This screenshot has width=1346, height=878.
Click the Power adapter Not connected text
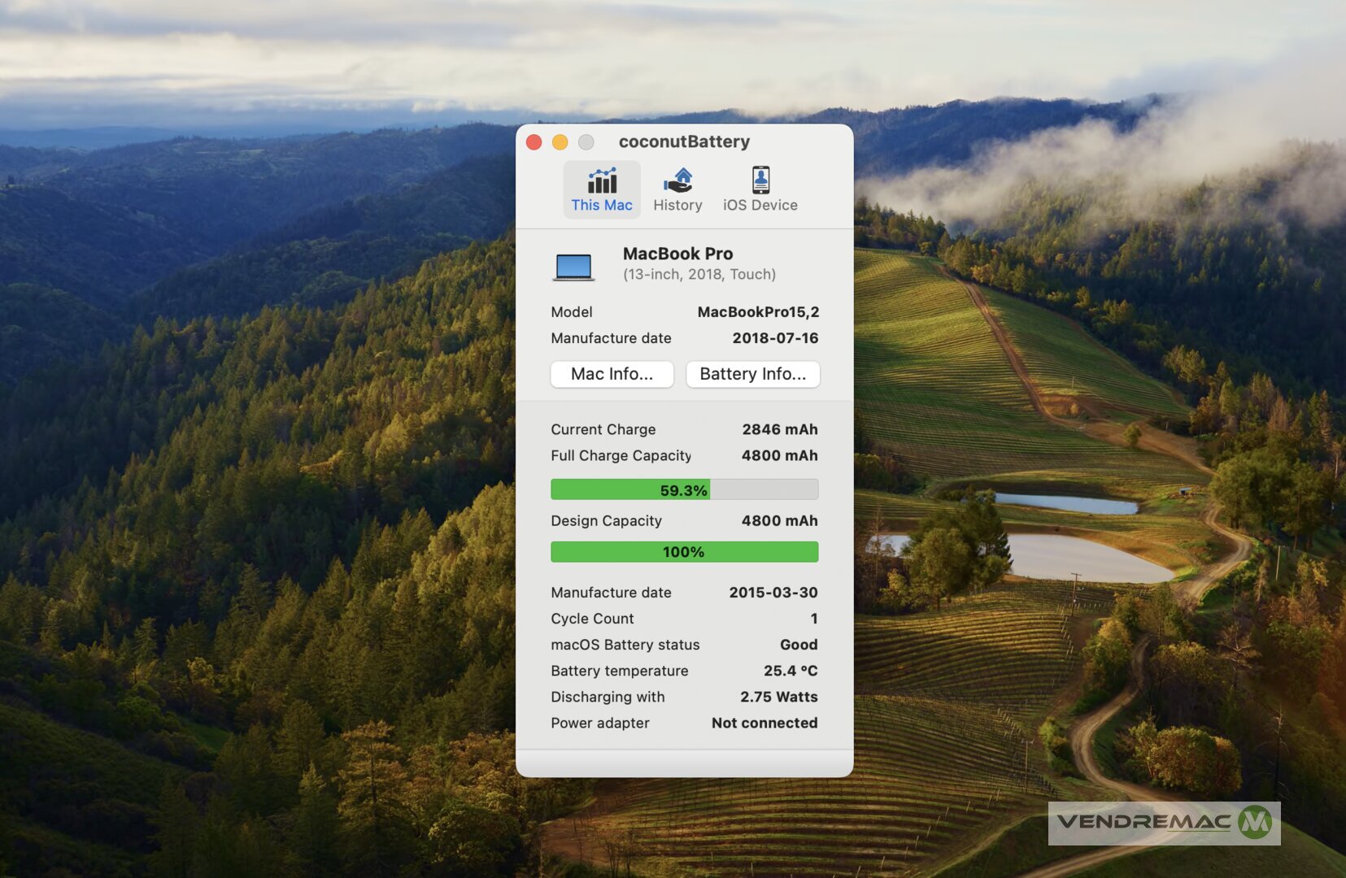tap(764, 723)
